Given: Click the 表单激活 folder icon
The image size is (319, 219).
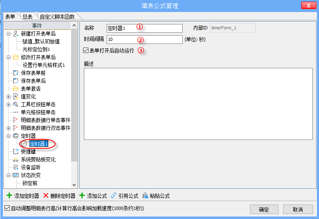Looking at the screenshot, I should click(x=16, y=89).
